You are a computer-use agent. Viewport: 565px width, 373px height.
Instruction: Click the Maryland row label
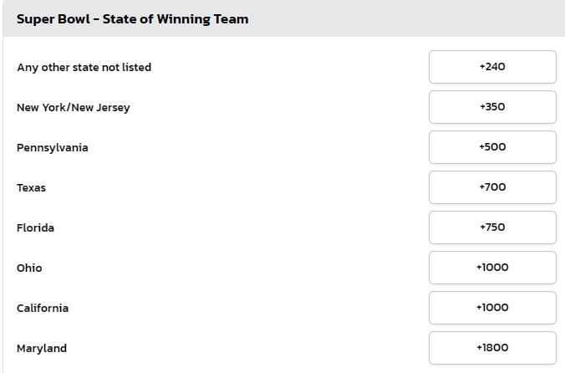41,348
